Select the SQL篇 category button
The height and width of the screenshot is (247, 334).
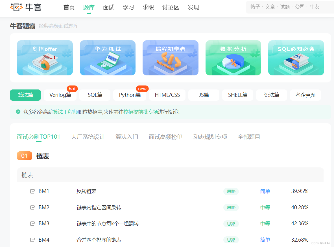[95, 95]
